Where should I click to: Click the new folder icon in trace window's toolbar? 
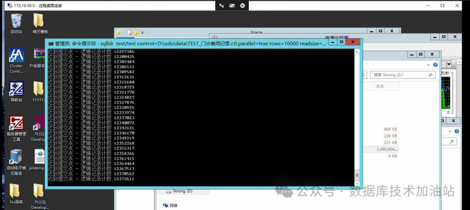[136, 32]
